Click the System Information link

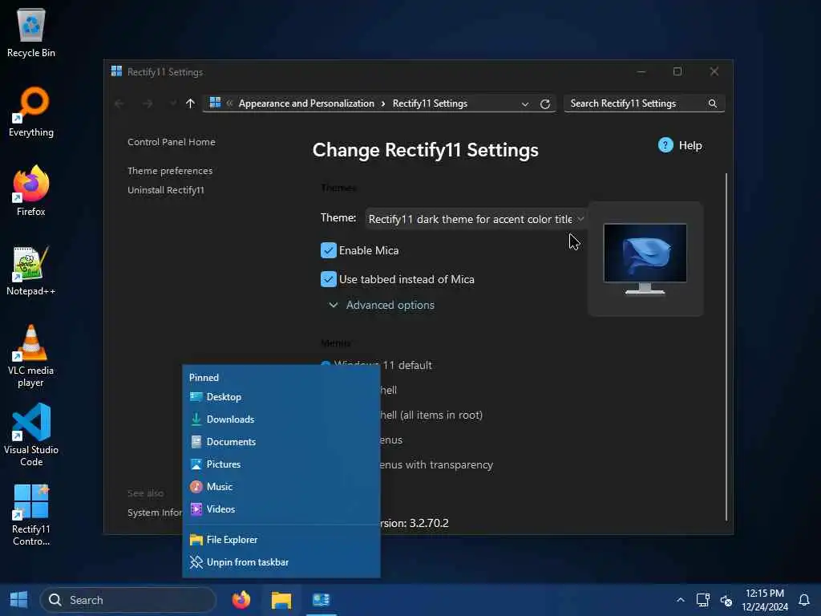pyautogui.click(x=155, y=513)
